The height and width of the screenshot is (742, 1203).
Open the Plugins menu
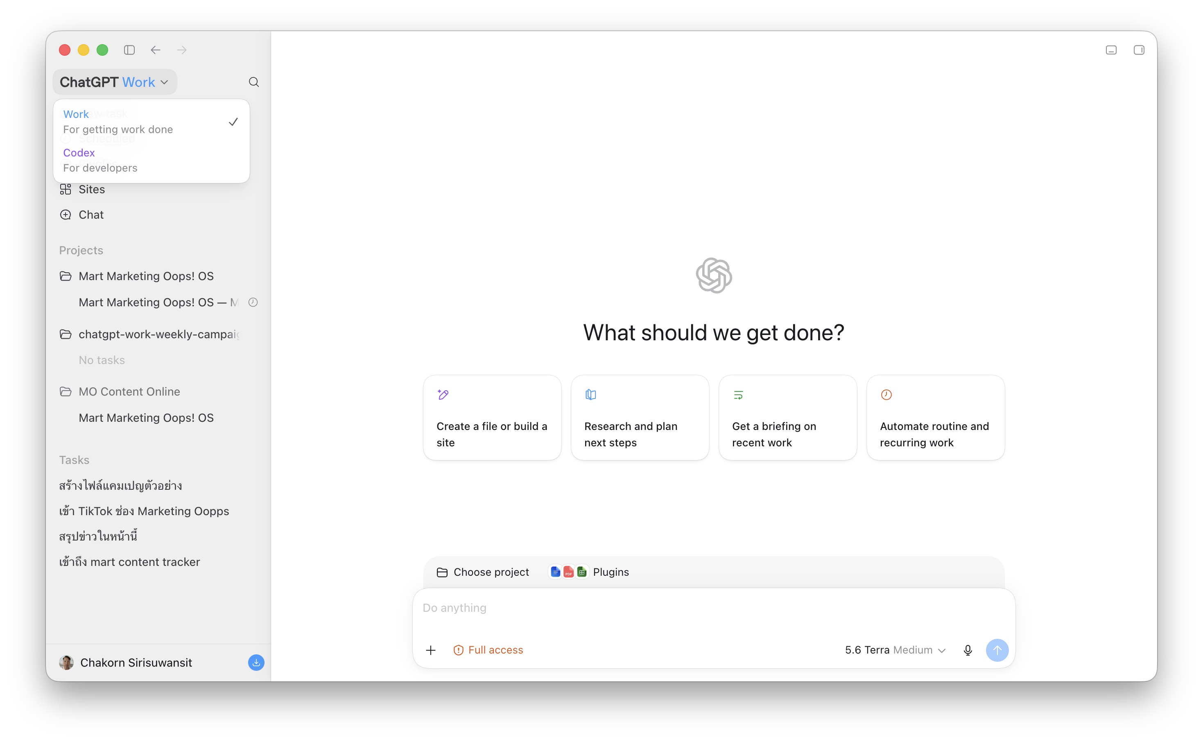pyautogui.click(x=589, y=572)
